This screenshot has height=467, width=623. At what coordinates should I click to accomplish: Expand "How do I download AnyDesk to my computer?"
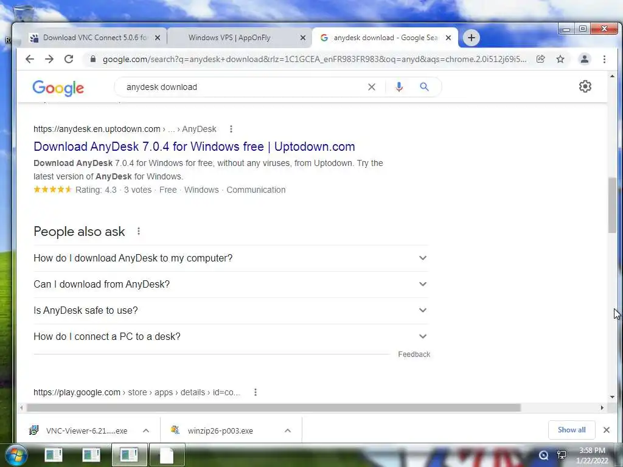point(231,258)
